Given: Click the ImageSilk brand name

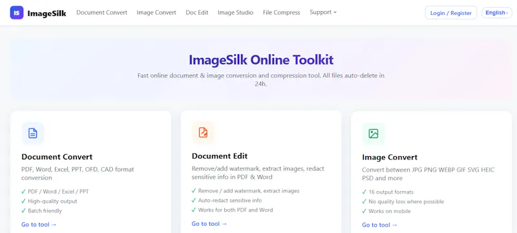Looking at the screenshot, I should pos(47,13).
